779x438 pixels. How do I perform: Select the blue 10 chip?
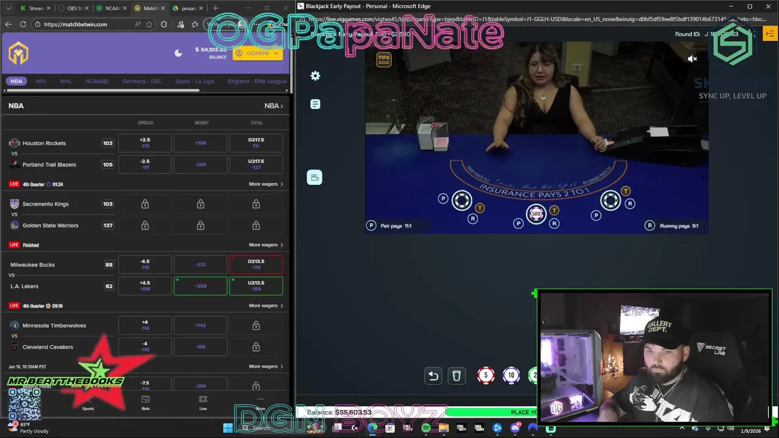tap(511, 375)
